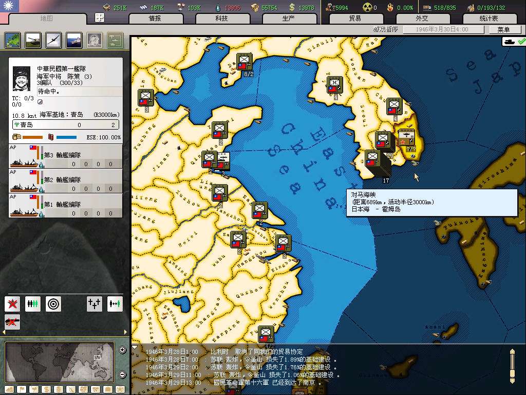Toggle the green checkmark at map corner

tap(521, 42)
